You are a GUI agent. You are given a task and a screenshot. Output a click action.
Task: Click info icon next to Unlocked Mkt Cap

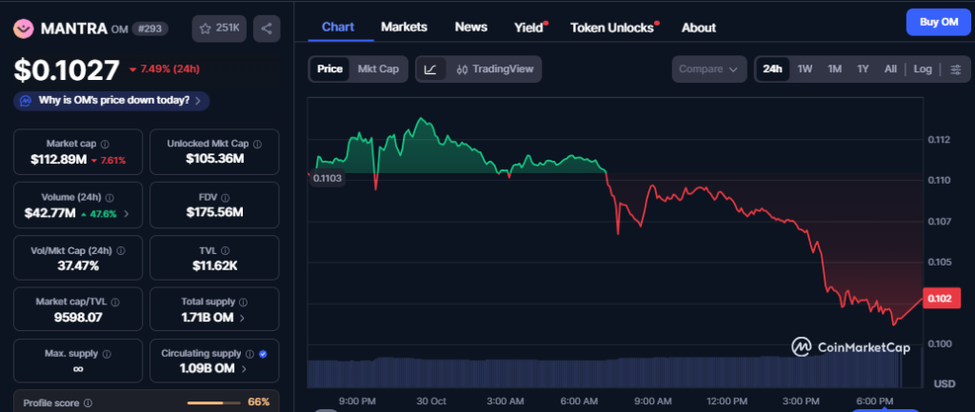[257, 145]
